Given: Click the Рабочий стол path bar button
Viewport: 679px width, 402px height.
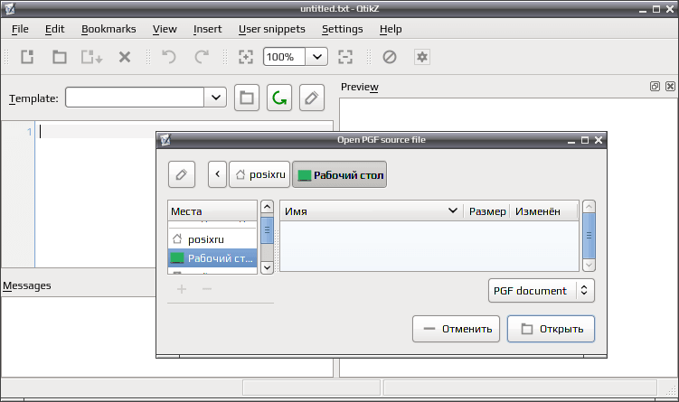Looking at the screenshot, I should pos(340,174).
